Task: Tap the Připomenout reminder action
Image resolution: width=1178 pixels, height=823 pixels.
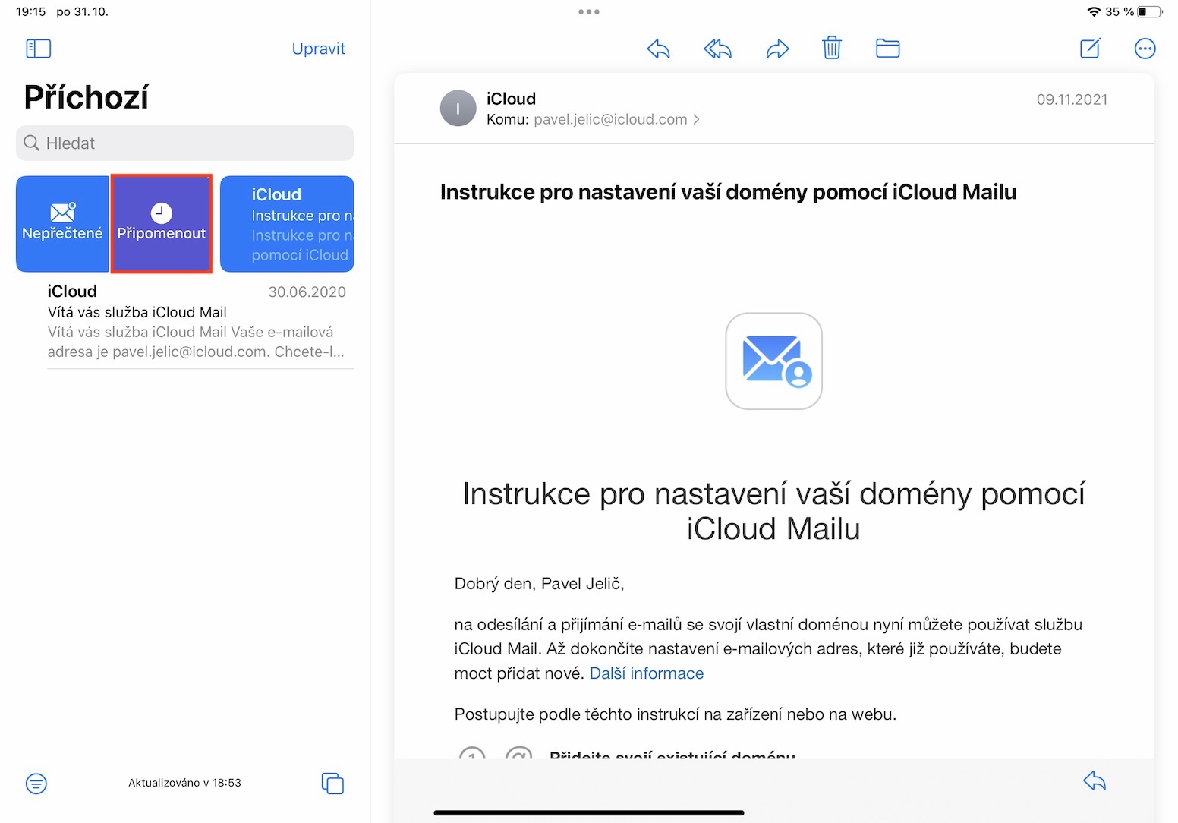Action: click(x=161, y=224)
